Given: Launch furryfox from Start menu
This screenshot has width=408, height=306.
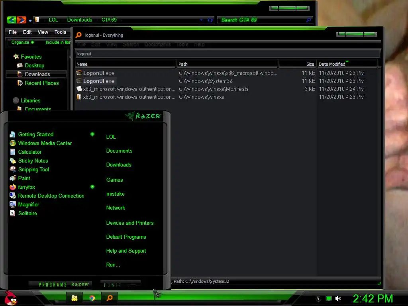Looking at the screenshot, I should coord(26,187).
